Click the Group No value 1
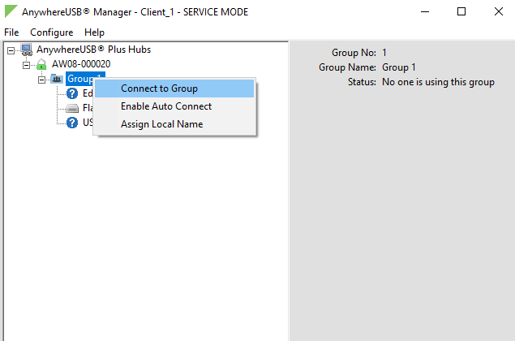 [x=384, y=53]
